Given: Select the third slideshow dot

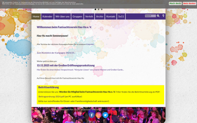Looking at the screenshot, I should pyautogui.click(x=102, y=10).
